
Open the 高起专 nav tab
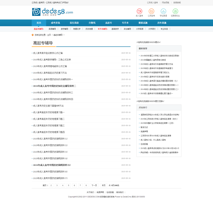click(109, 23)
